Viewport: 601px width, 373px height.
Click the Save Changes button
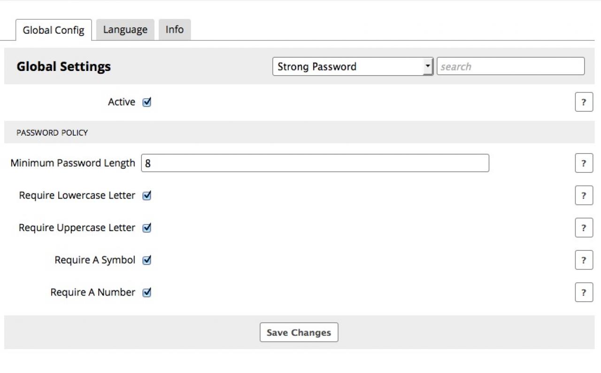coord(299,333)
